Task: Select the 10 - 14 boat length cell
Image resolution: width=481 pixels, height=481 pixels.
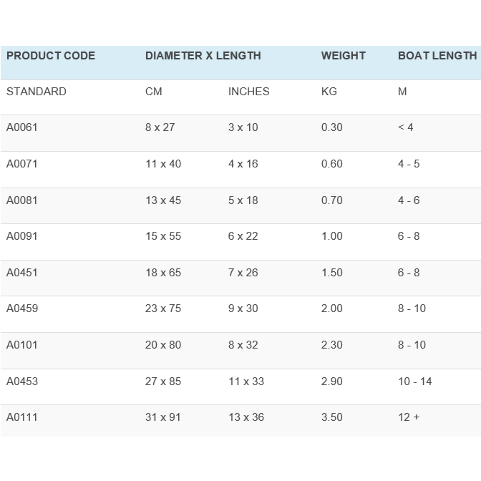Action: (415, 382)
